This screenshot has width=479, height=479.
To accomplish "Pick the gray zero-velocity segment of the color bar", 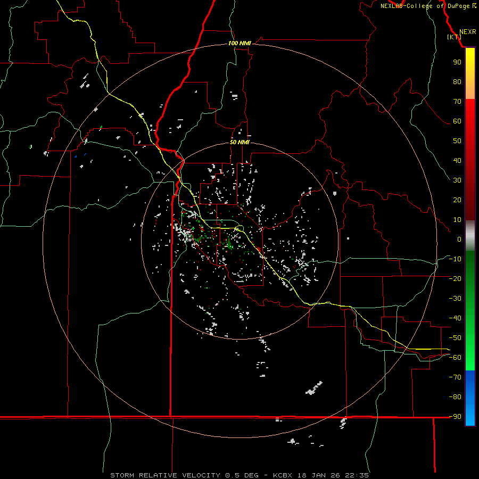I will (470, 236).
